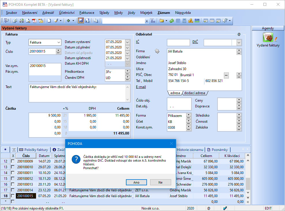Screen dimensions: 285x211
Task: Click the gold coins icon in the toolbar
Action: [x=191, y=21]
